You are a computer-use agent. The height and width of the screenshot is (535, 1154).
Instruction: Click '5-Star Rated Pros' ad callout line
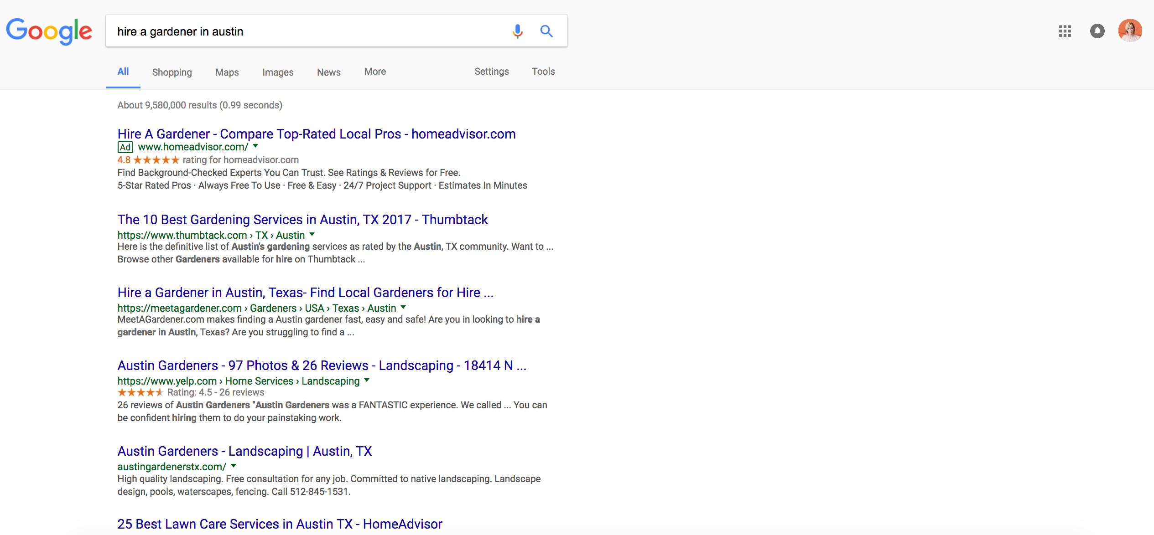[x=322, y=185]
